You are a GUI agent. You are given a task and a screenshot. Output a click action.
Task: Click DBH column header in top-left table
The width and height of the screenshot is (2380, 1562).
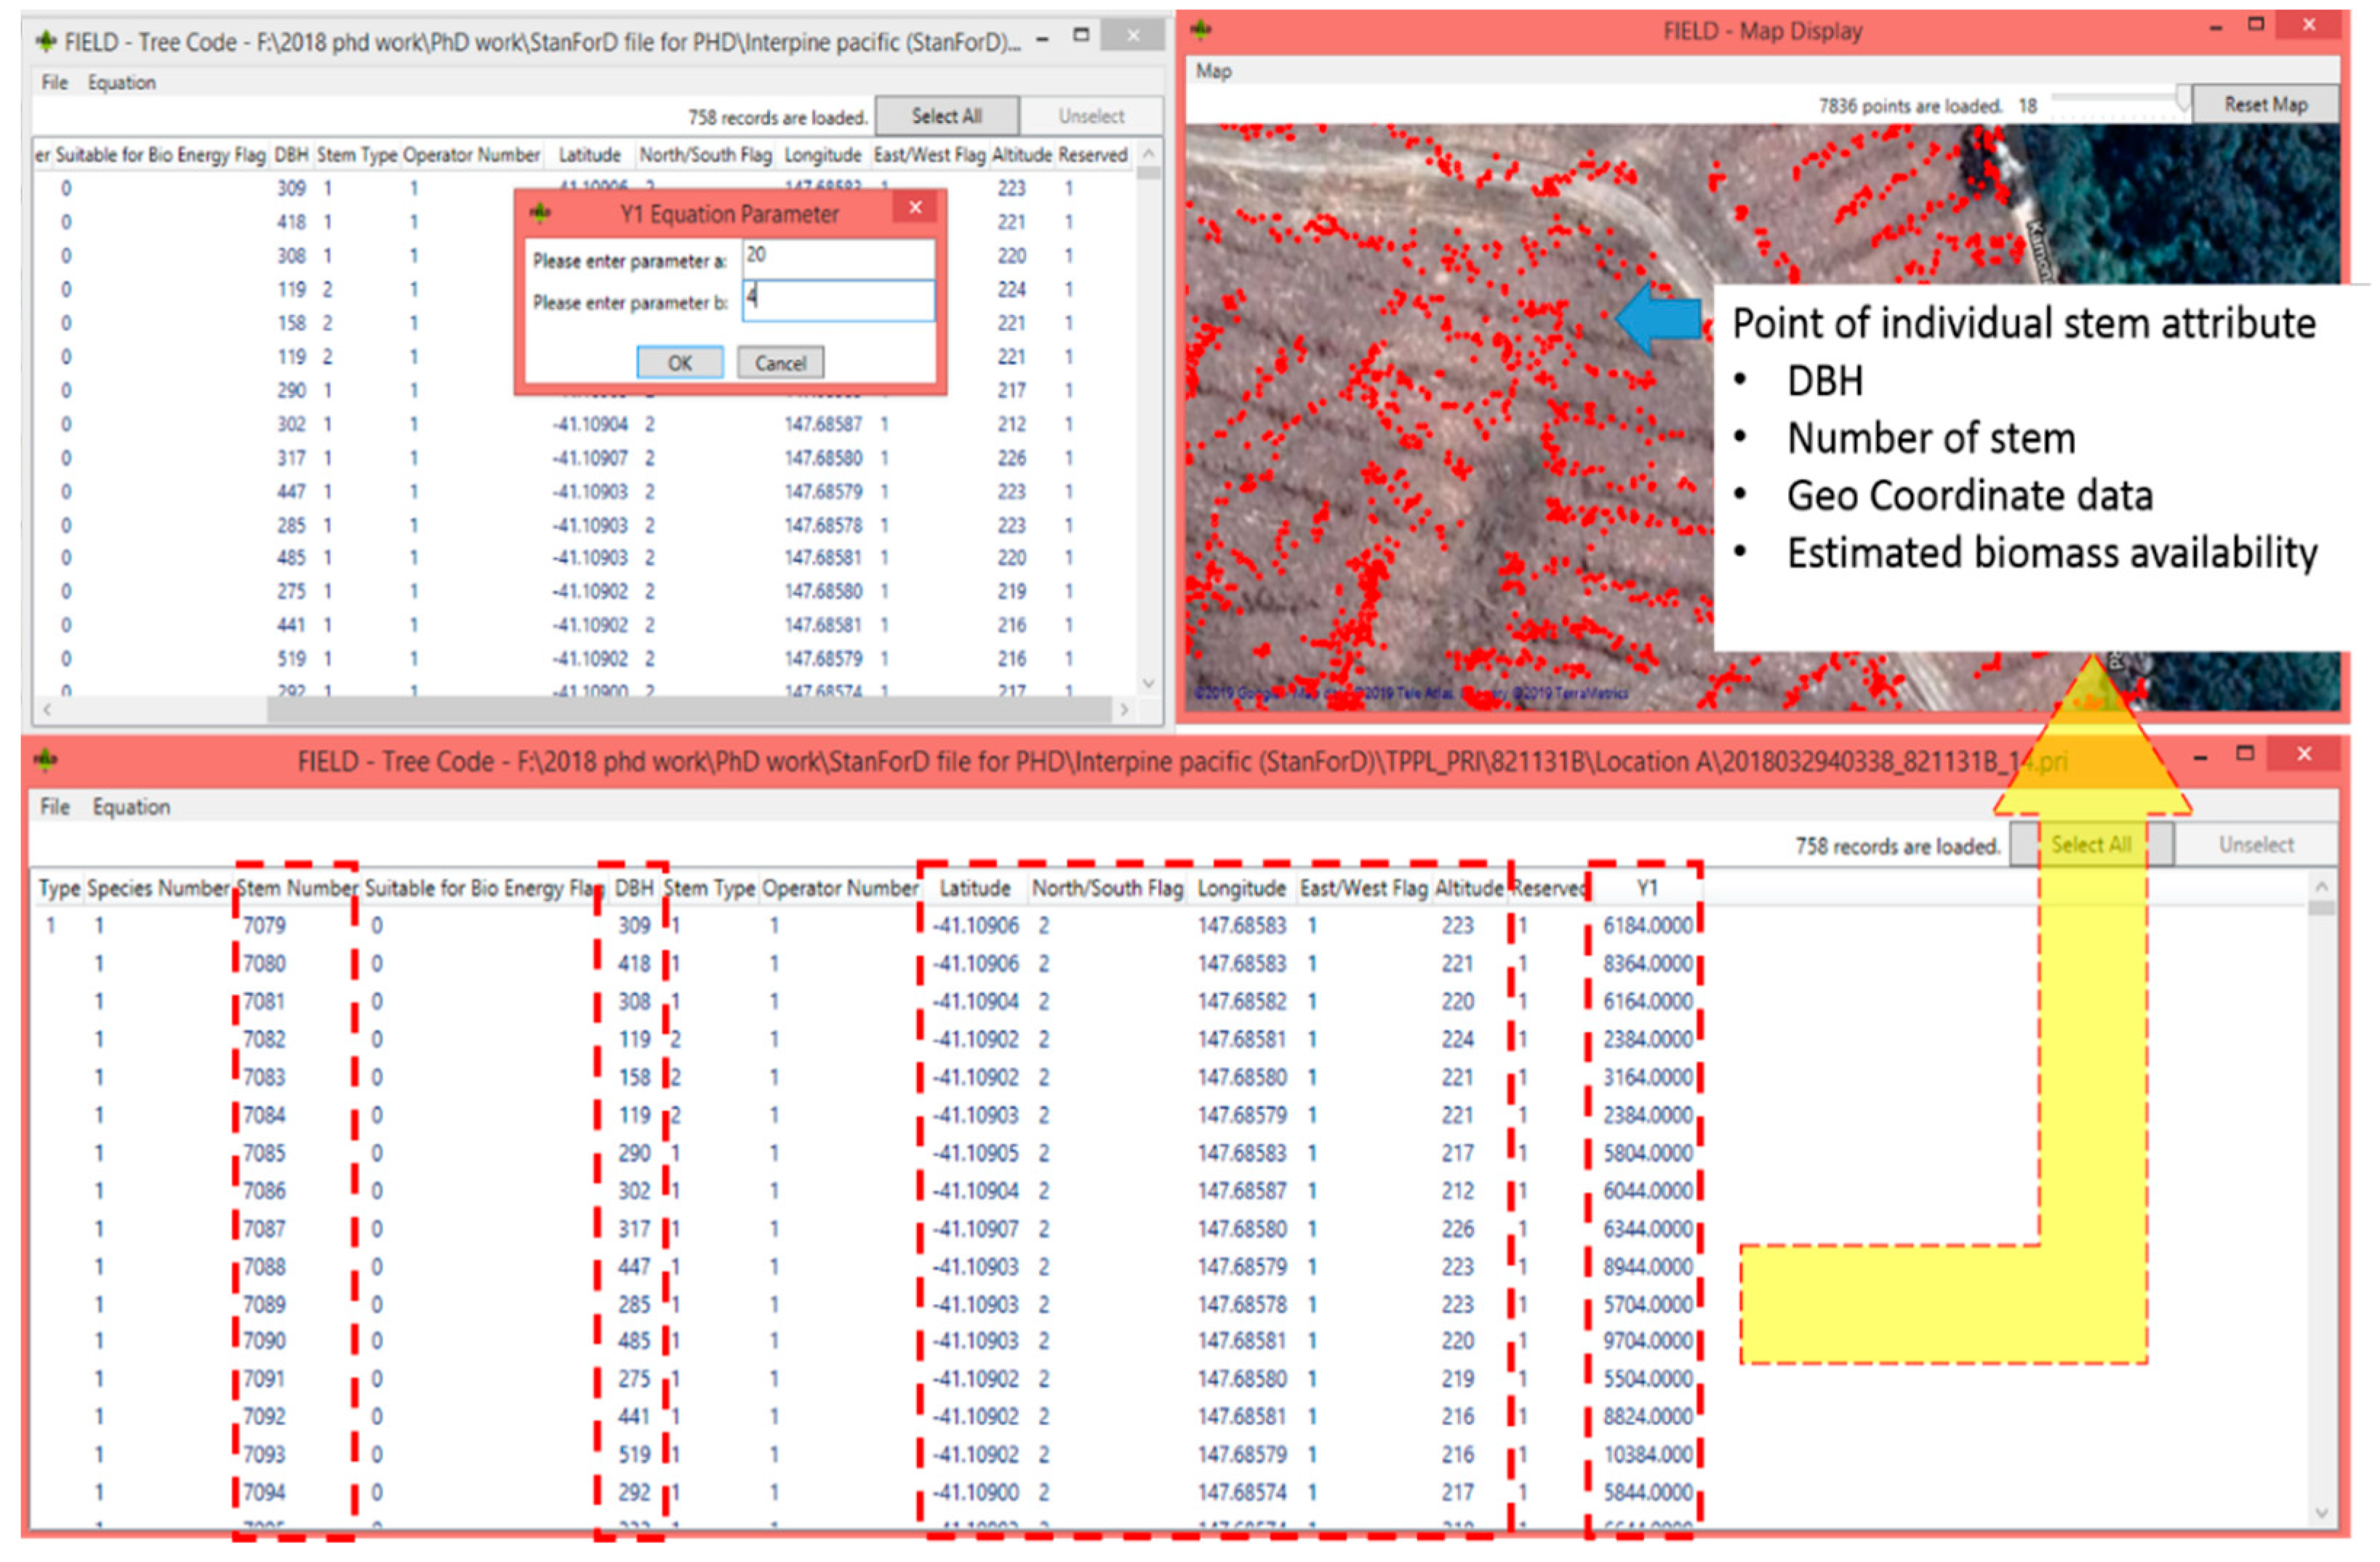pyautogui.click(x=291, y=155)
